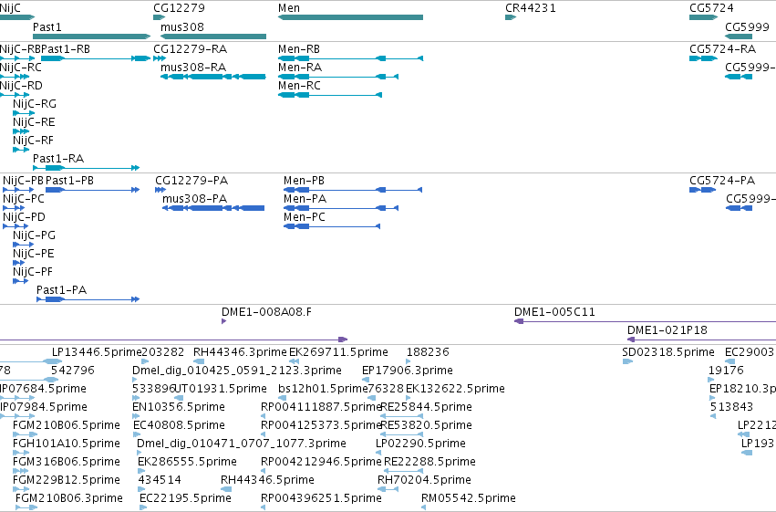
Task: Select protein NijC-PG
Action: 24,245
